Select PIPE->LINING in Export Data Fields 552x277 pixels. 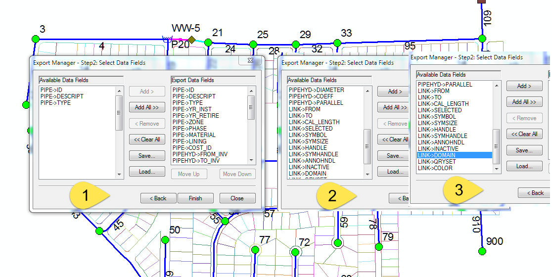click(x=189, y=141)
